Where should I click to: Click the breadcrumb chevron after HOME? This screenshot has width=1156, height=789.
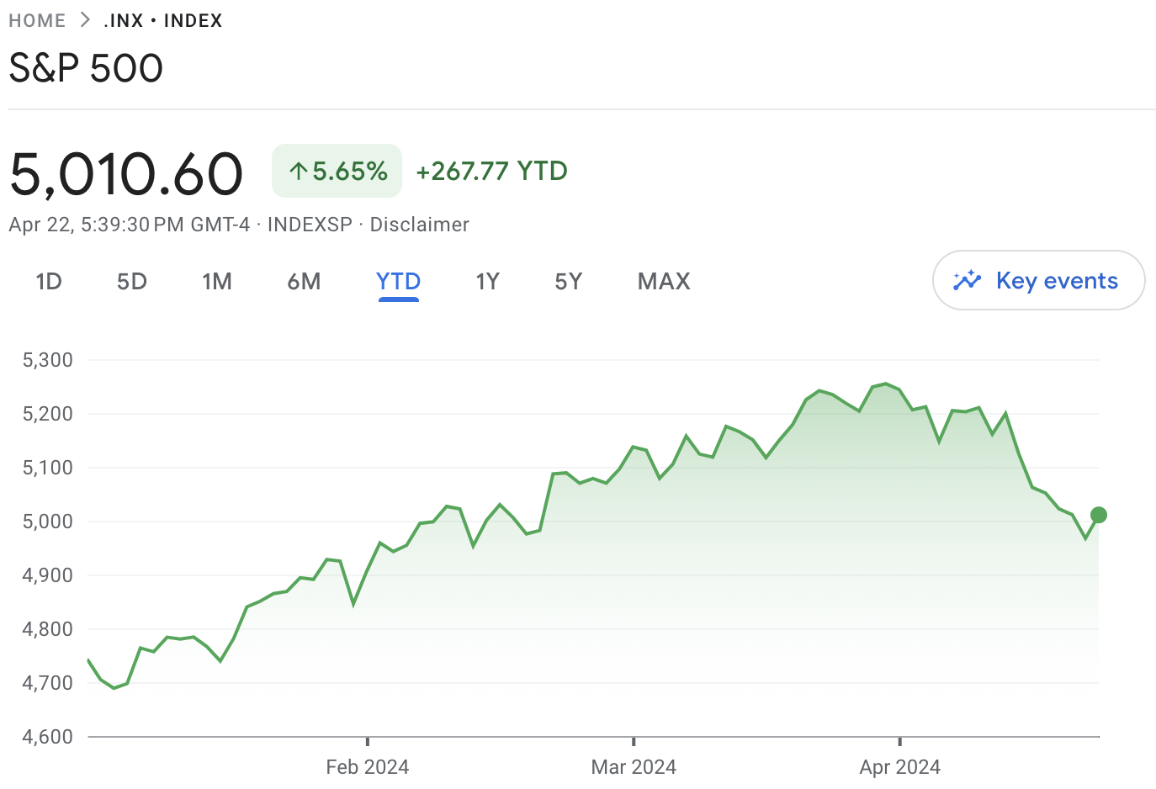85,20
